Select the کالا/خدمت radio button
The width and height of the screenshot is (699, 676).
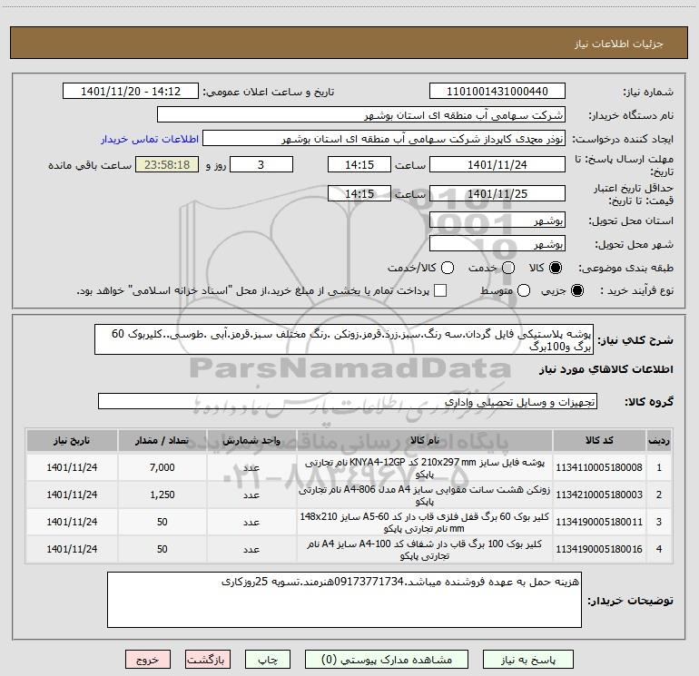448,268
